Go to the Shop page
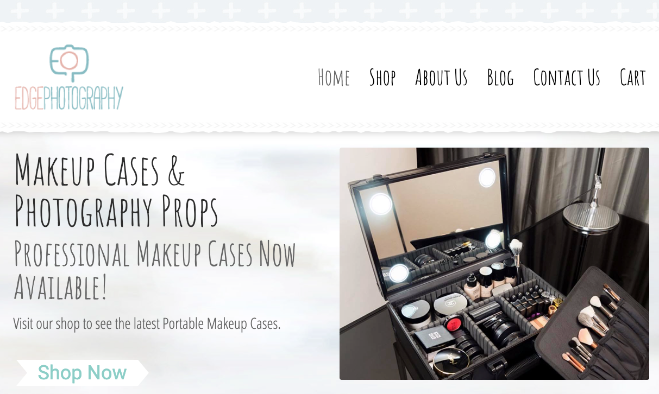The image size is (659, 394). tap(382, 77)
